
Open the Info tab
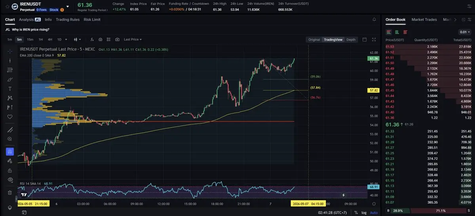pyautogui.click(x=48, y=19)
